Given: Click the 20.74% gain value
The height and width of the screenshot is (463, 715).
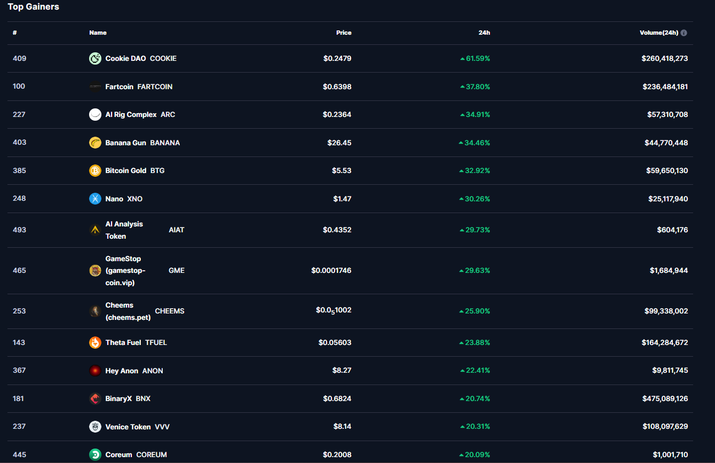Looking at the screenshot, I should [475, 399].
